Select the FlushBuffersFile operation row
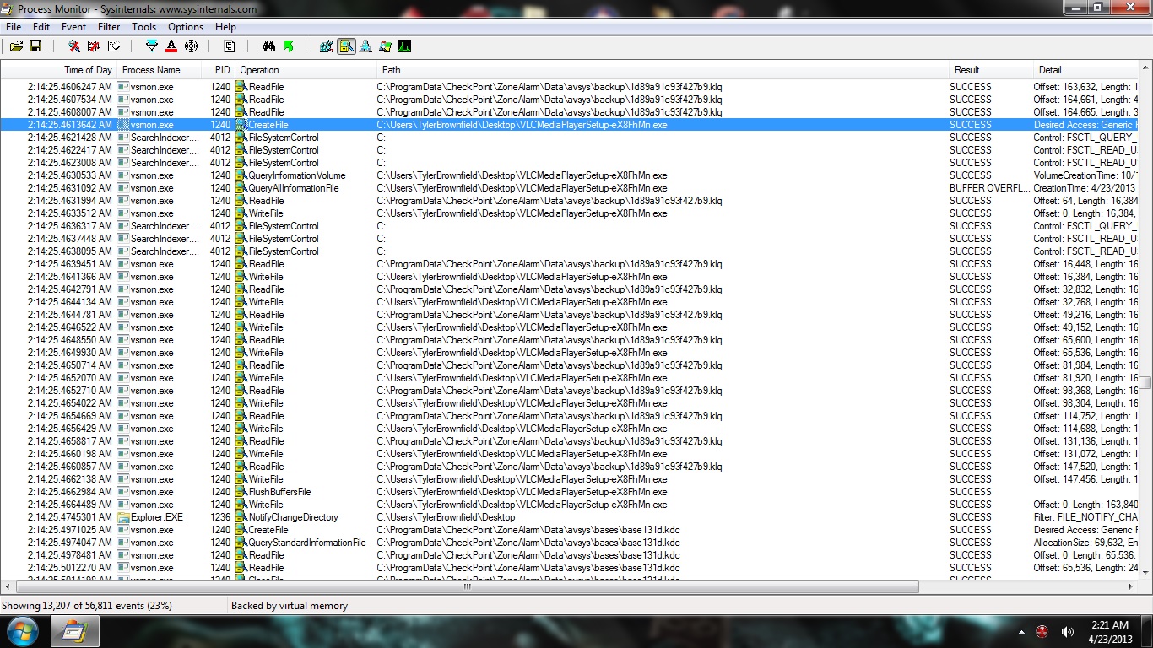This screenshot has width=1153, height=648. click(x=570, y=492)
